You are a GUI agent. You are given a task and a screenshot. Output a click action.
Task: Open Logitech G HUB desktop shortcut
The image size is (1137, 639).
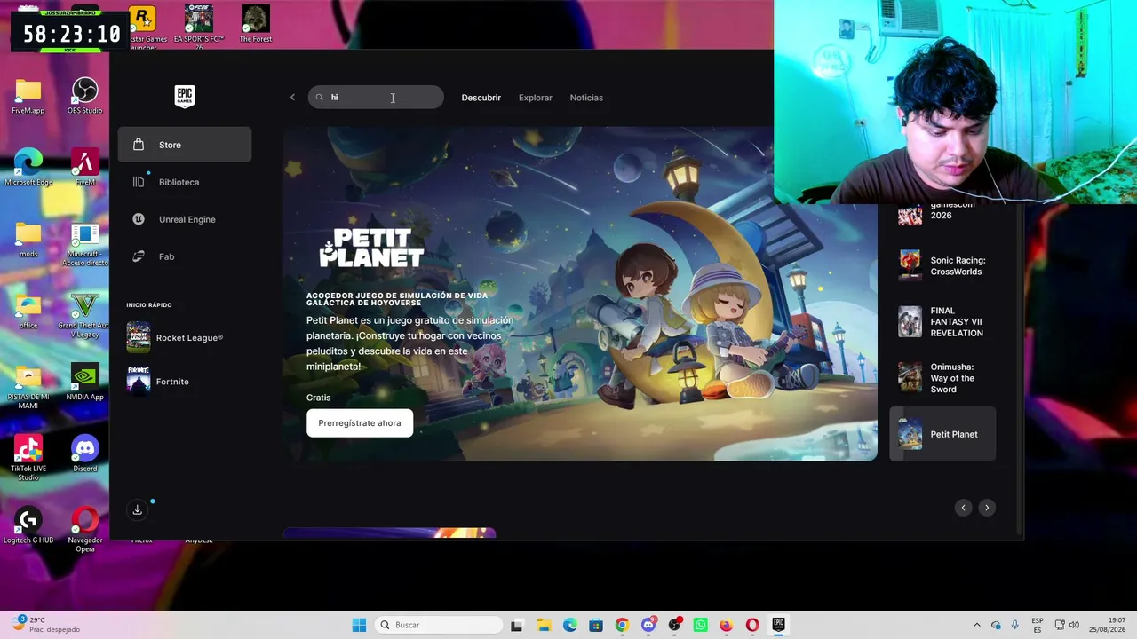click(28, 526)
